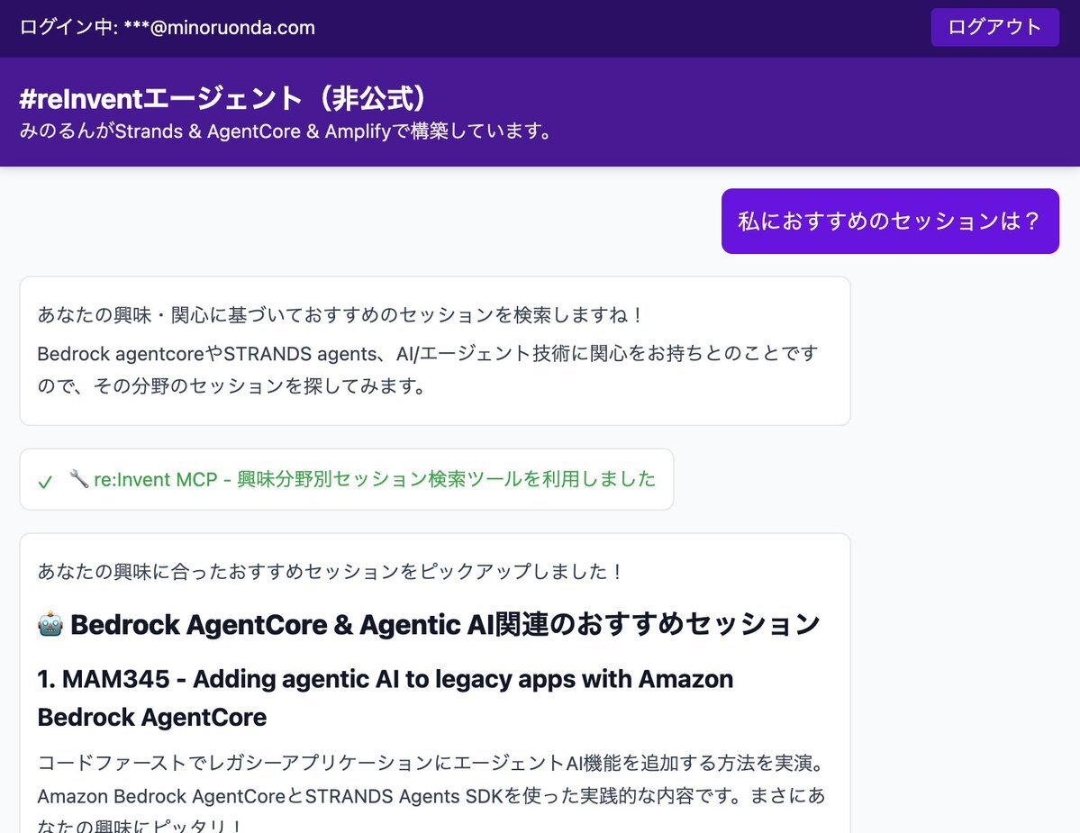Click the おすすめセッションをピックアップしました intro line

coord(330,572)
